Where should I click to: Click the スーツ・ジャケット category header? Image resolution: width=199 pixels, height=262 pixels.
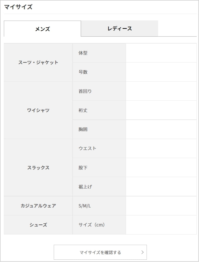click(x=38, y=62)
